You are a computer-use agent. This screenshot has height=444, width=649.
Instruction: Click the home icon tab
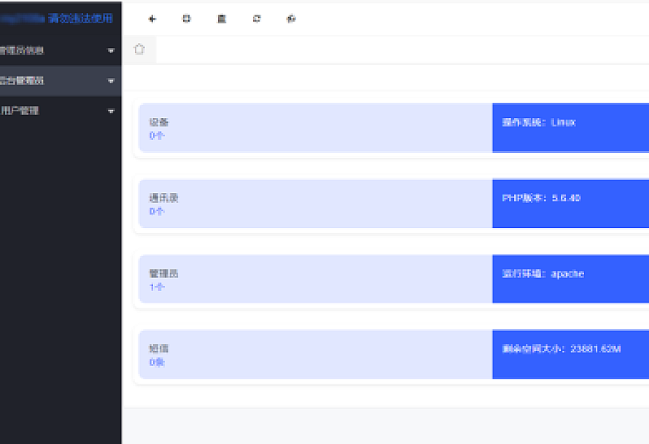(139, 49)
